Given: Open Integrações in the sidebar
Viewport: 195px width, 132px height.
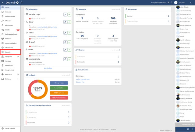Looking at the screenshot, I should click(10, 70).
